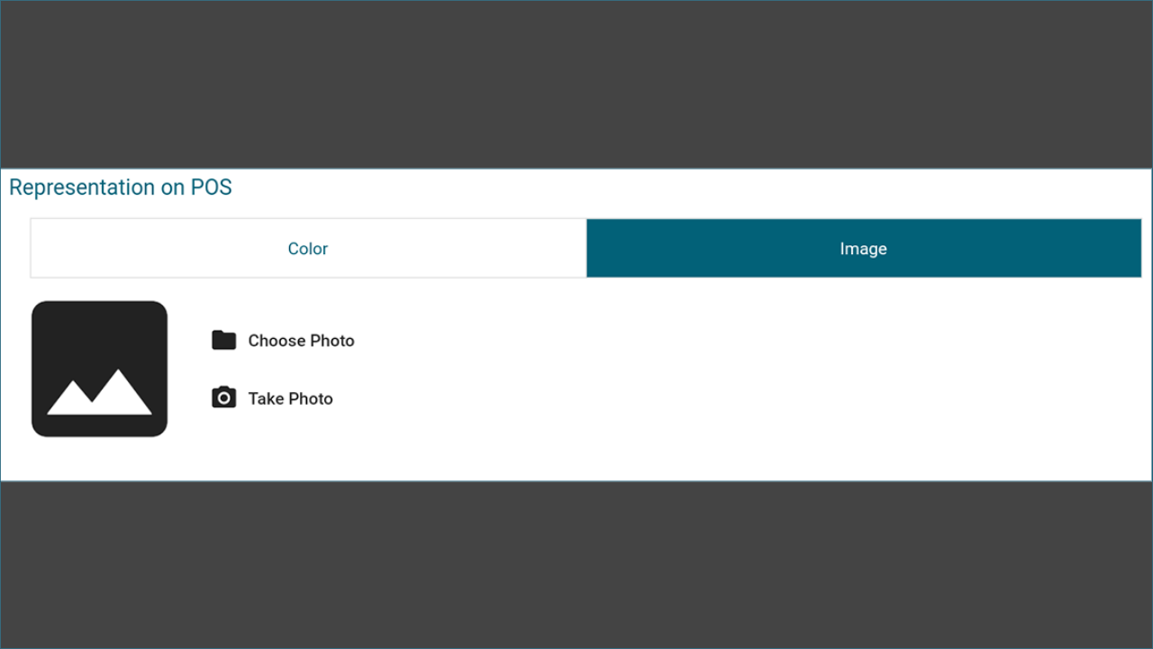This screenshot has height=649, width=1153.
Task: Dismiss by clicking the gray area below
Action: click(x=576, y=564)
